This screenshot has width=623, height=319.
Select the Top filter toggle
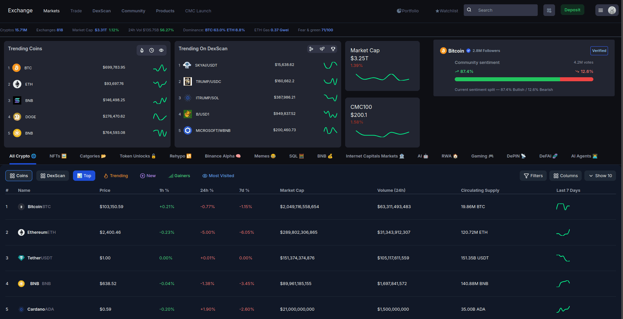[84, 176]
